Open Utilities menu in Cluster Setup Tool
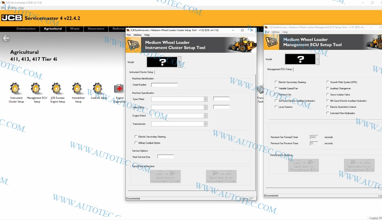Screen dimensions: 382x220 pyautogui.click(x=137, y=35)
